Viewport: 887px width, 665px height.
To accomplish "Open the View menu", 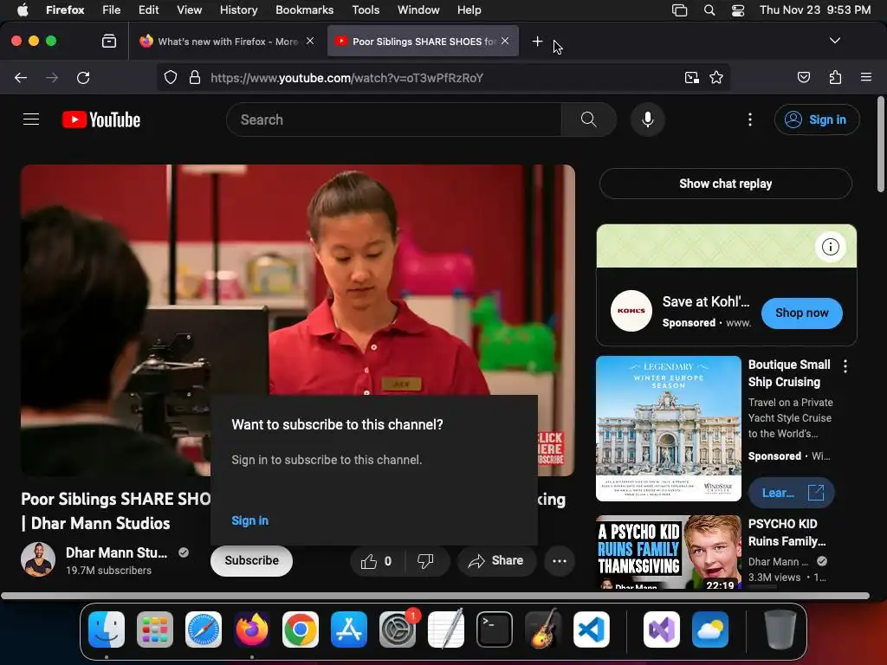I will coord(189,10).
